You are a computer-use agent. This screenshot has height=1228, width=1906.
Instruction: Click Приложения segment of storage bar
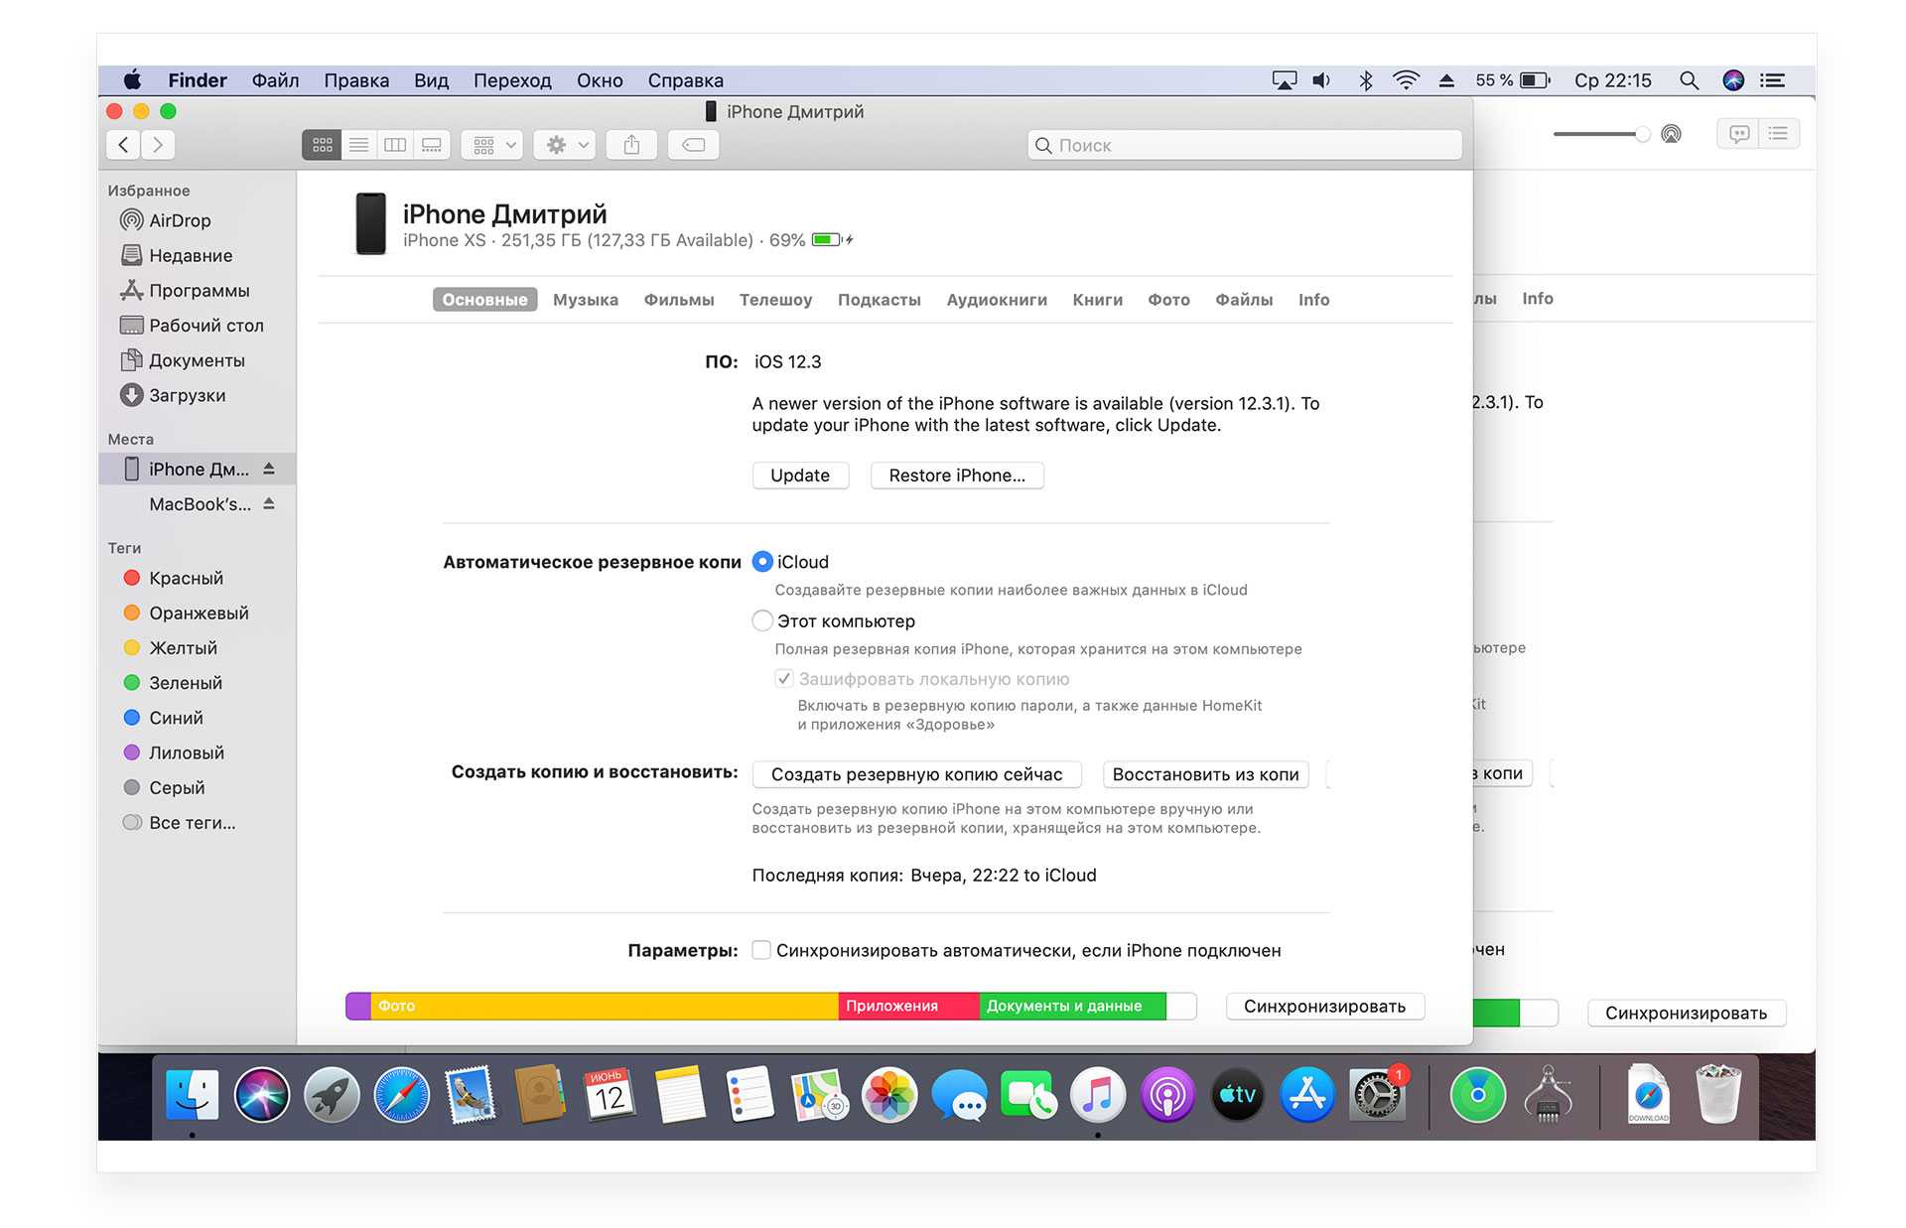(x=908, y=1007)
